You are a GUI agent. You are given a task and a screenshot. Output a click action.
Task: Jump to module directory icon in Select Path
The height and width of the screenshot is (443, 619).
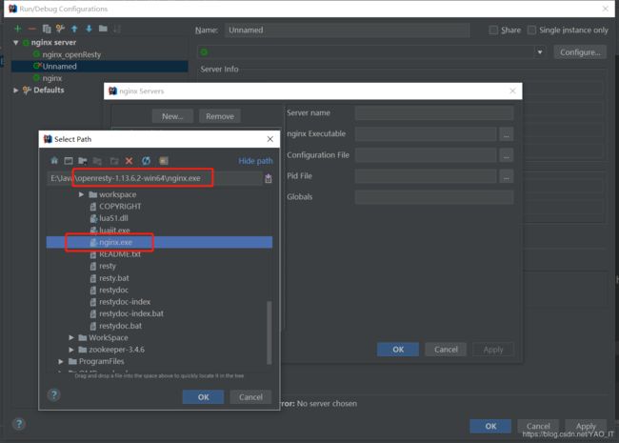coord(97,161)
